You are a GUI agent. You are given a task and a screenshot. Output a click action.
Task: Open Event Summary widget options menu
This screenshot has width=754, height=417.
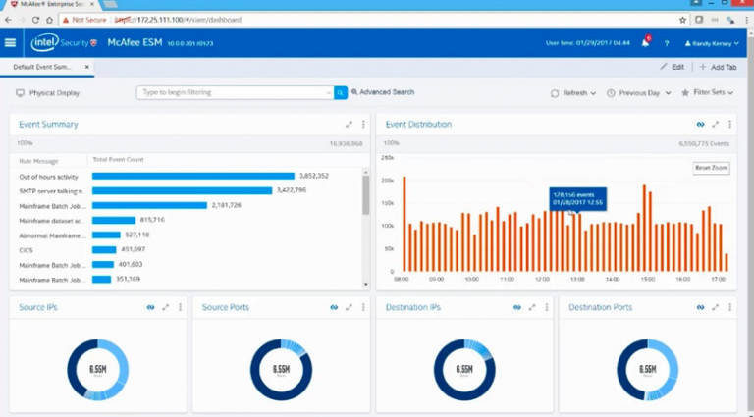(363, 125)
